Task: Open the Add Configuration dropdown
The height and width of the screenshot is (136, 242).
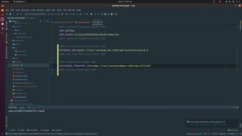Action: [35, 14]
